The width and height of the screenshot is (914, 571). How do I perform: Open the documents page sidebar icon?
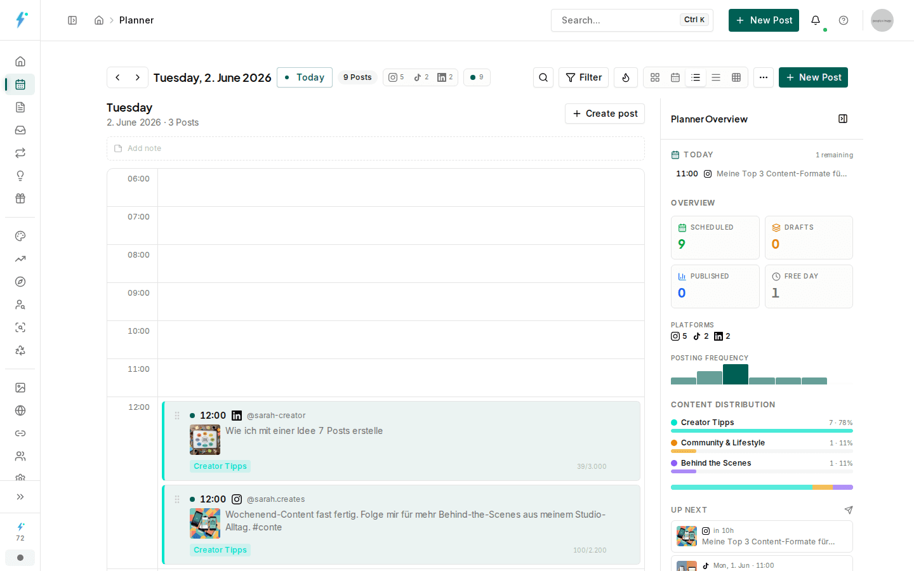coord(20,107)
